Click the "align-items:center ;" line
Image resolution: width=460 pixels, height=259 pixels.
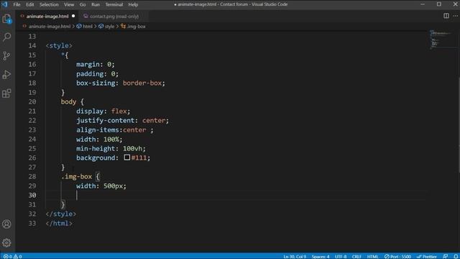115,129
